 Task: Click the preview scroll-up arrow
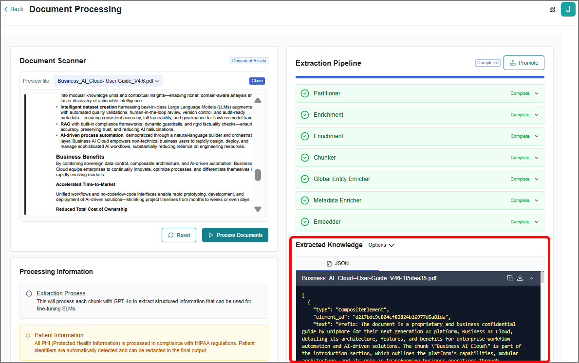point(258,100)
